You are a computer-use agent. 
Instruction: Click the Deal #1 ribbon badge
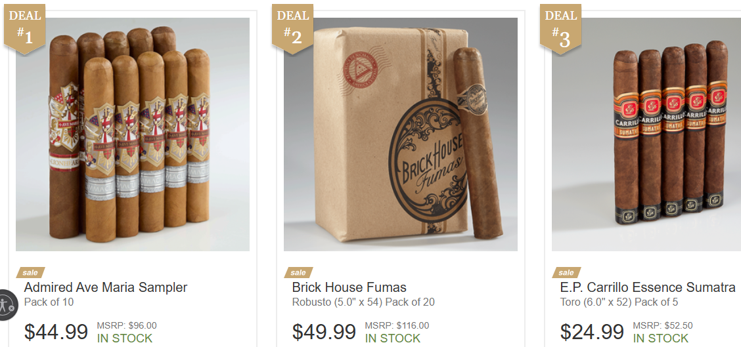click(24, 28)
